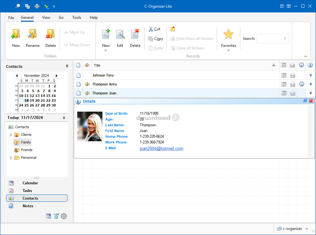Expand the Clients folder tree node

[11, 135]
